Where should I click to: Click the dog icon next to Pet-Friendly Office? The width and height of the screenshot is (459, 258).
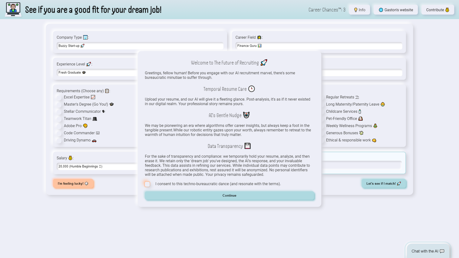pos(361,119)
